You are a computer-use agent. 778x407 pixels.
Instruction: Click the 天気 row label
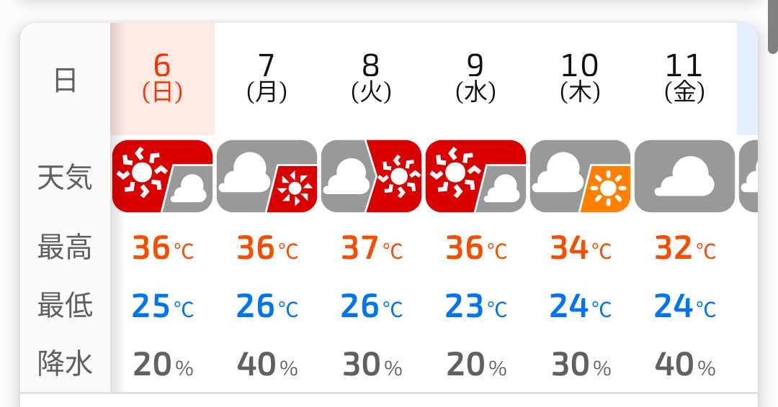[x=65, y=178]
